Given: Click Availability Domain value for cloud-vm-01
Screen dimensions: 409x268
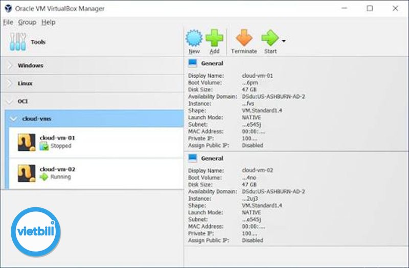Looking at the screenshot, I should 274,96.
